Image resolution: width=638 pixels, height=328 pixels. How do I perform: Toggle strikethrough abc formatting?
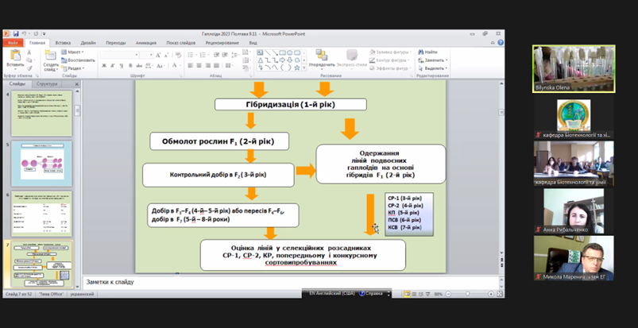click(139, 65)
